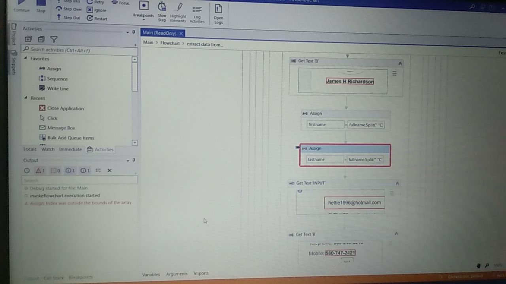This screenshot has height=284, width=506.
Task: Click the Focus debug action
Action: click(x=121, y=3)
